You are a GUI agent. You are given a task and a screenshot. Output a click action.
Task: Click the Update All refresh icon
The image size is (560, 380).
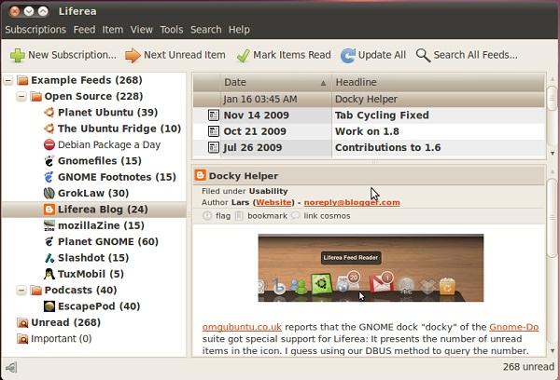coord(348,55)
